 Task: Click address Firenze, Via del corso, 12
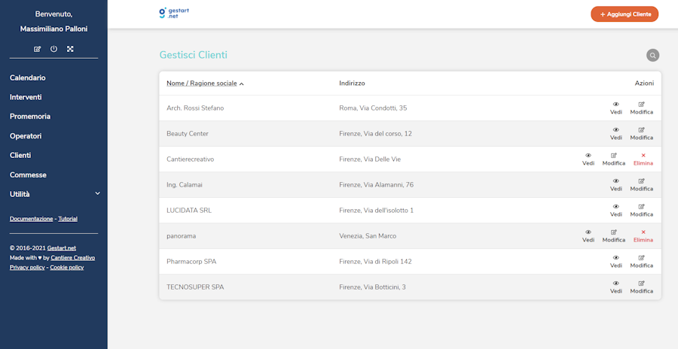(375, 134)
